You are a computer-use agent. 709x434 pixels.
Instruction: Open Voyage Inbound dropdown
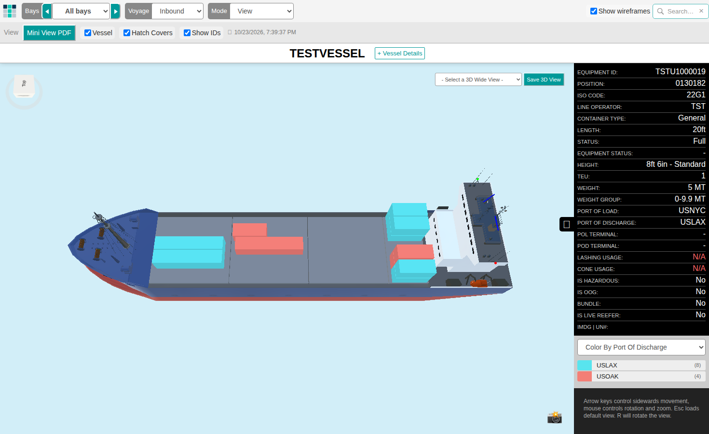click(x=177, y=11)
